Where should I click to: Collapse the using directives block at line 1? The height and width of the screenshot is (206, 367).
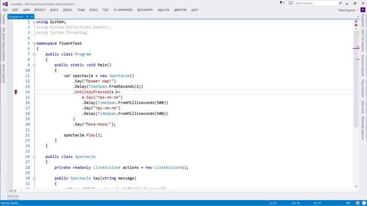(34, 22)
